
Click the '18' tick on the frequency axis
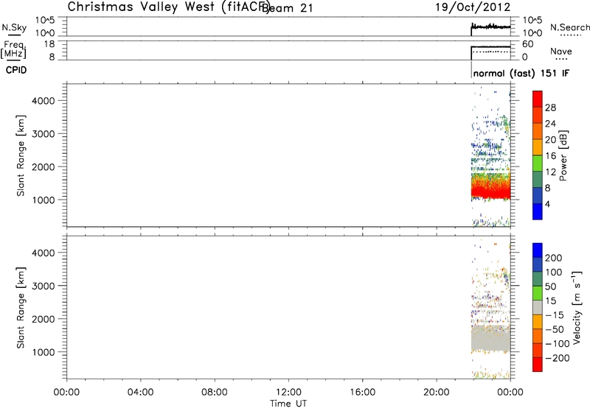[x=49, y=43]
